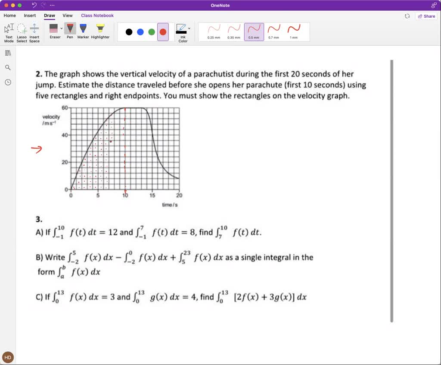Switch to the Draw tab
Screen dimensions: 441x365
coord(49,16)
